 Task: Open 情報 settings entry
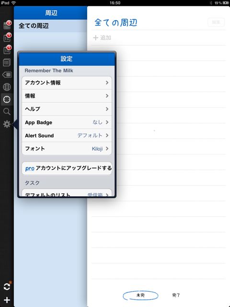click(x=67, y=96)
